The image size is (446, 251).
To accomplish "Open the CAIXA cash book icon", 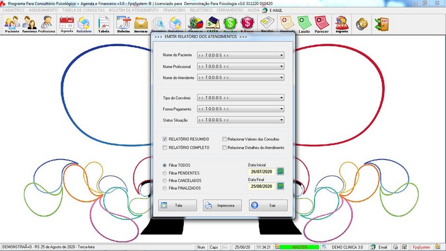I will pos(213,24).
